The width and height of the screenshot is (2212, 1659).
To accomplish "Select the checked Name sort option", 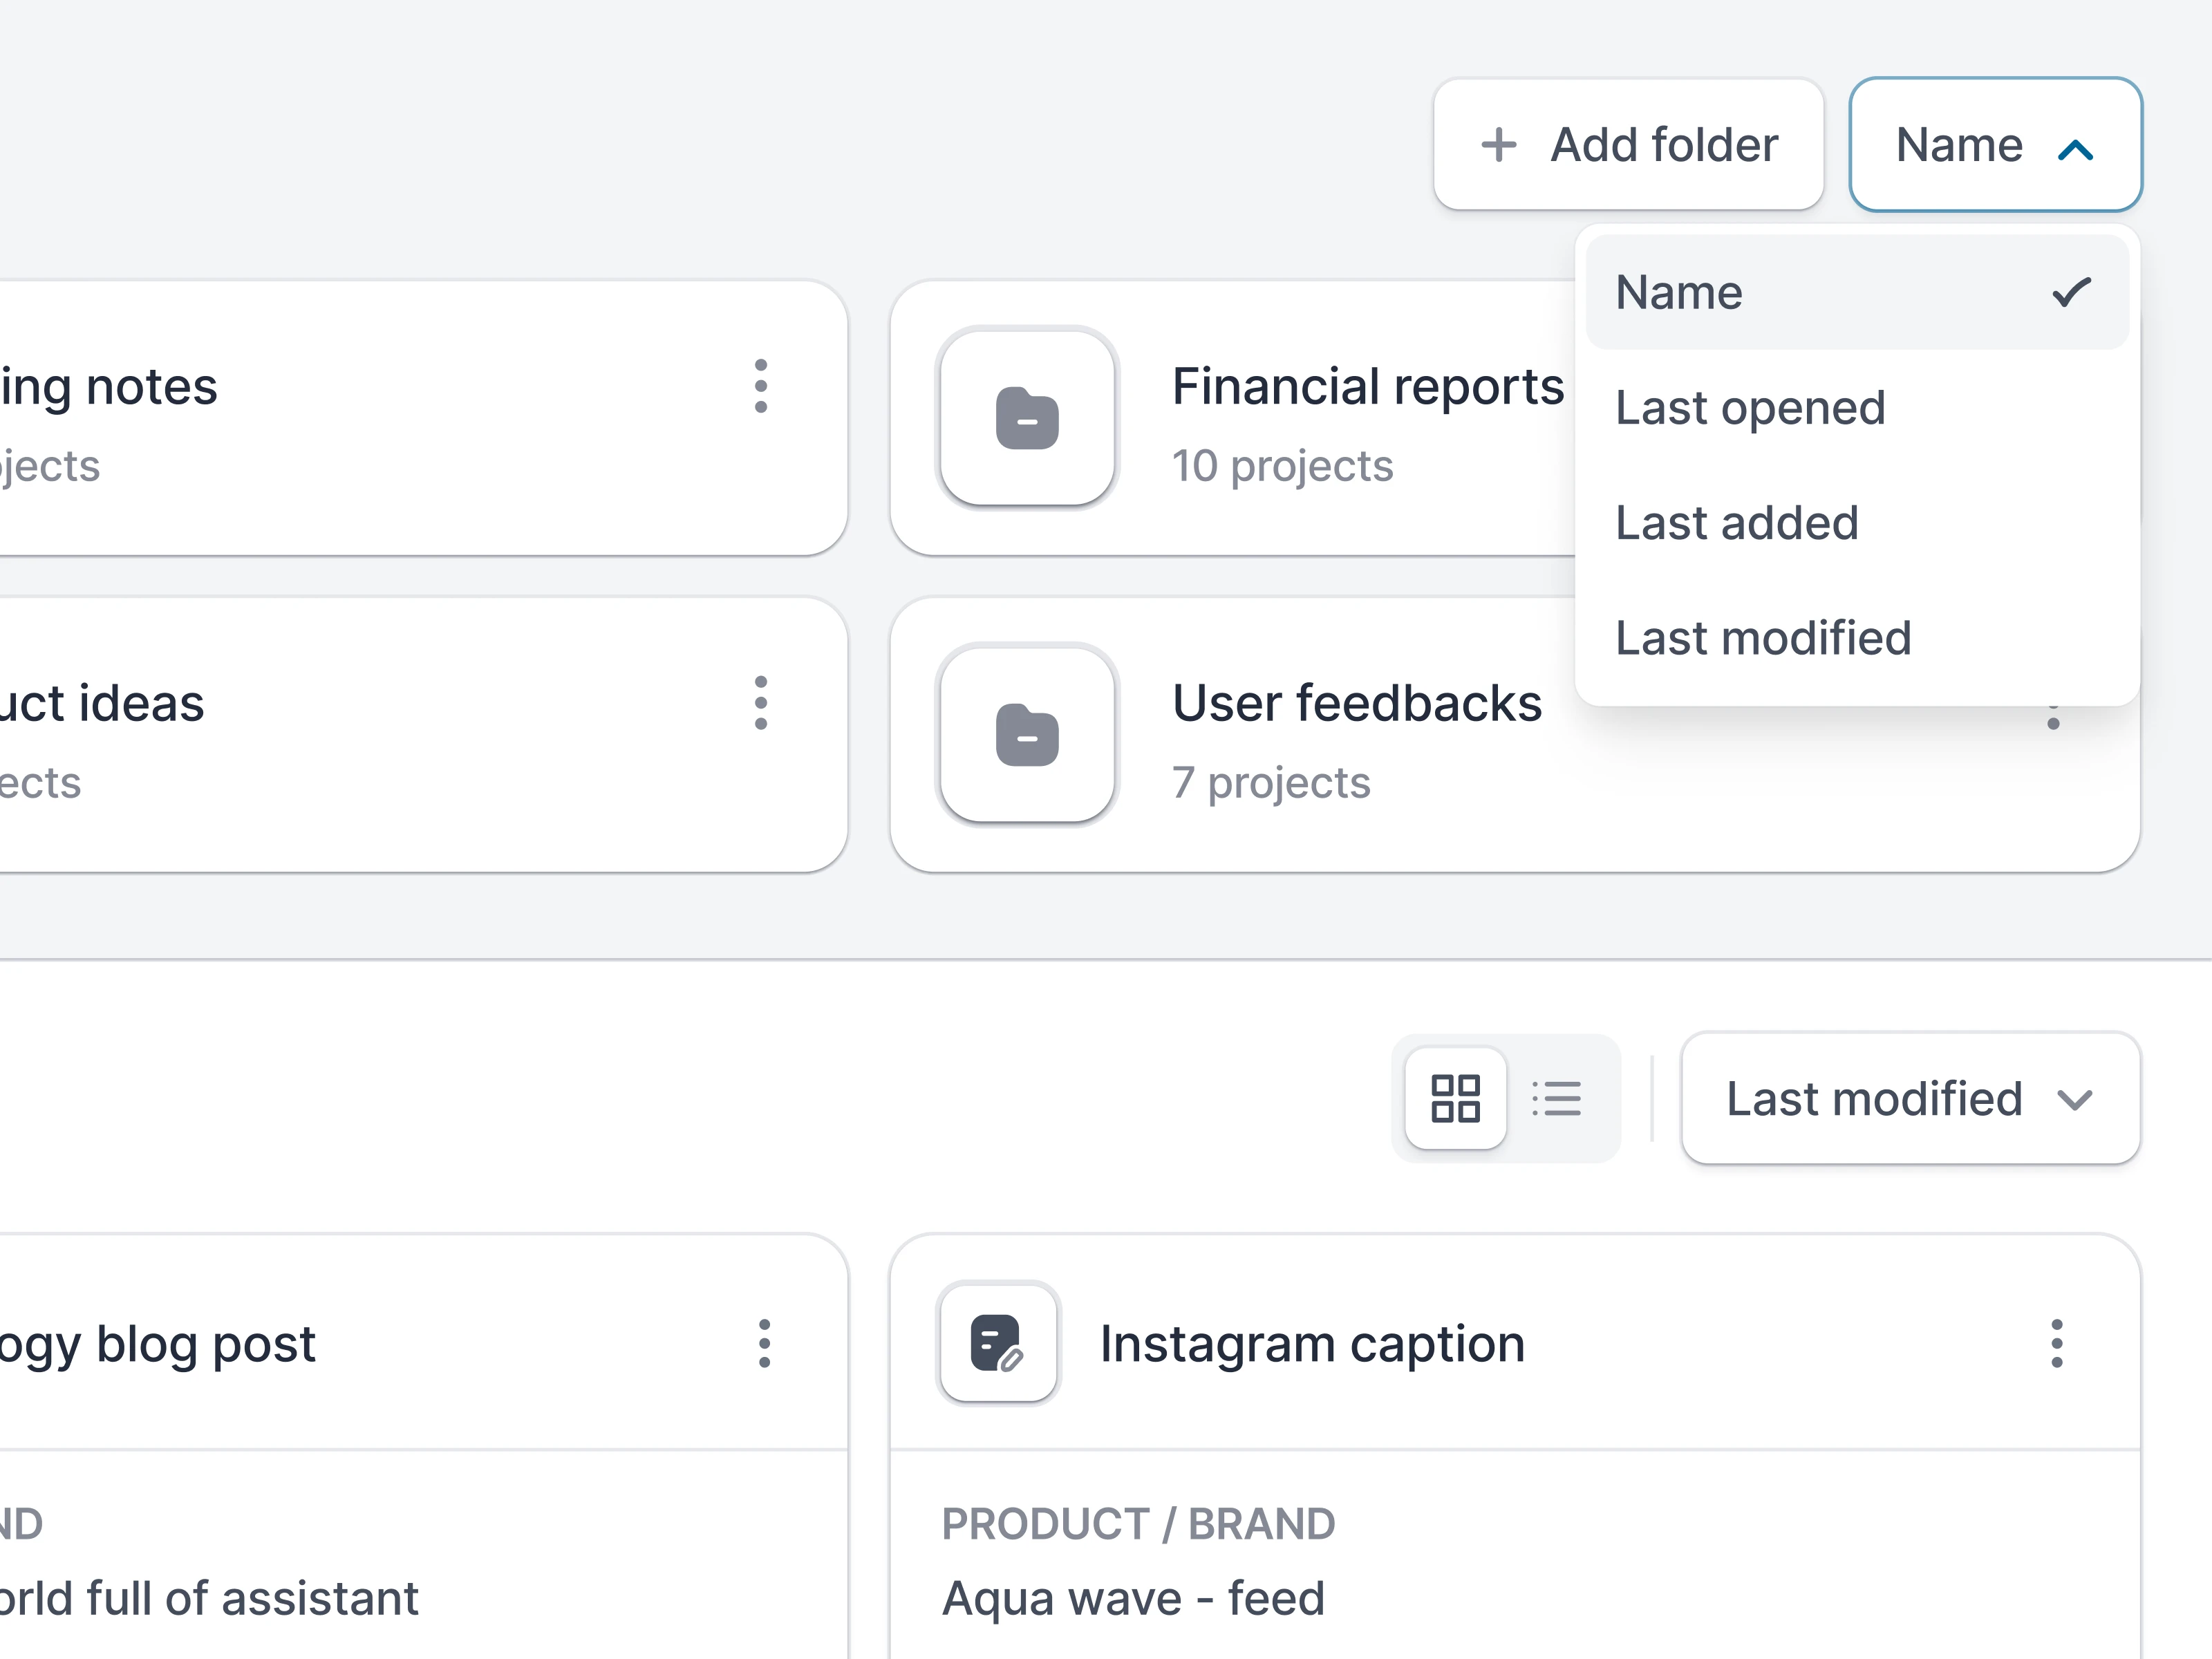I will click(x=1856, y=292).
